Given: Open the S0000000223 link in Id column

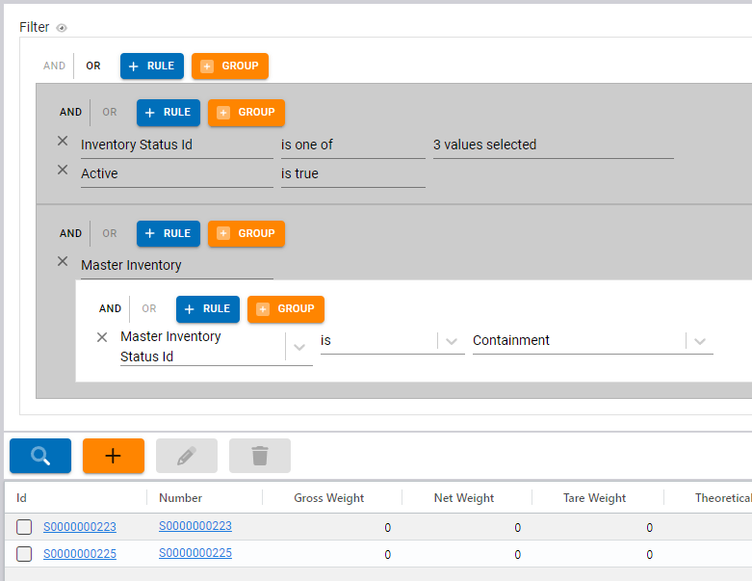Looking at the screenshot, I should point(79,527).
